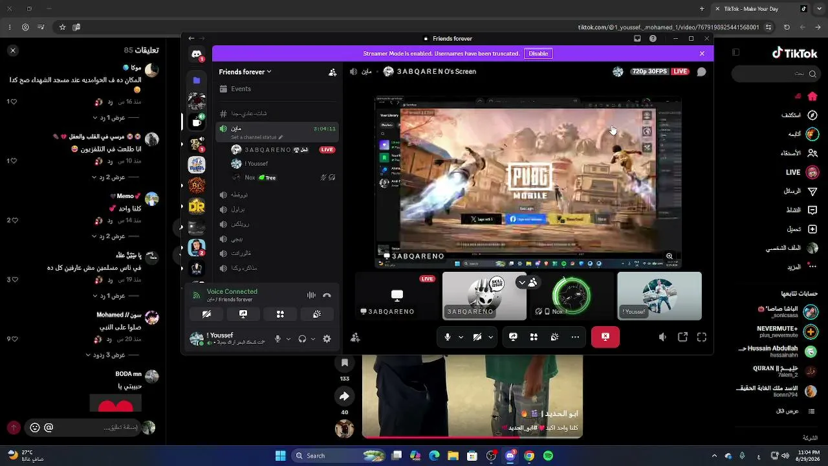The height and width of the screenshot is (466, 828).
Task: Deafen audio with the user panel headphones
Action: 302,338
